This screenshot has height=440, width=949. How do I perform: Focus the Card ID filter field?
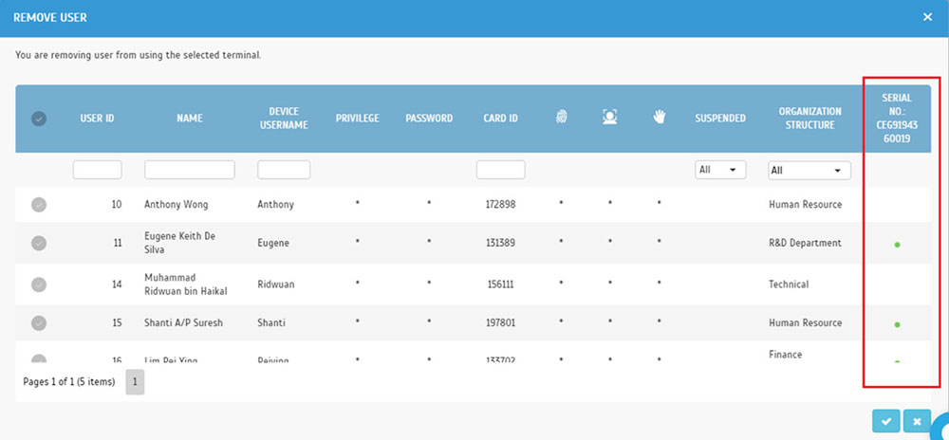coord(500,170)
